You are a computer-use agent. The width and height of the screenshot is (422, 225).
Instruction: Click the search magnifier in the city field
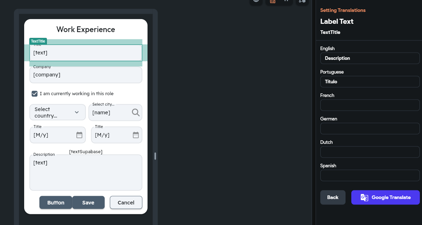135,112
